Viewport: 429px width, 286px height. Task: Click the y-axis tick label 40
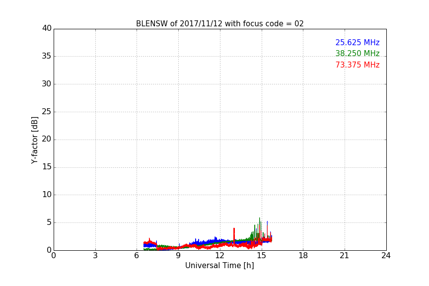pyautogui.click(x=47, y=28)
